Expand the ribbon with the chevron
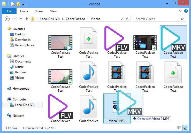 coord(180,11)
